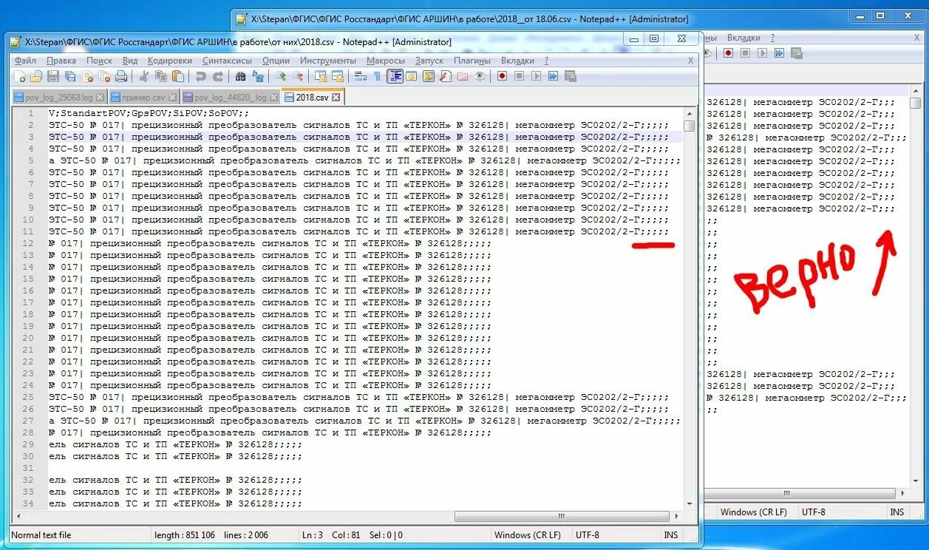Open the Синтаксисы menu
This screenshot has height=550, width=929.
coord(227,61)
